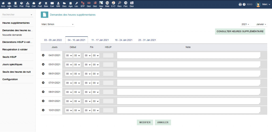Switch to the 18 - 24 Jan.2021 tab
The width and height of the screenshot is (272, 132).
coord(124,40)
